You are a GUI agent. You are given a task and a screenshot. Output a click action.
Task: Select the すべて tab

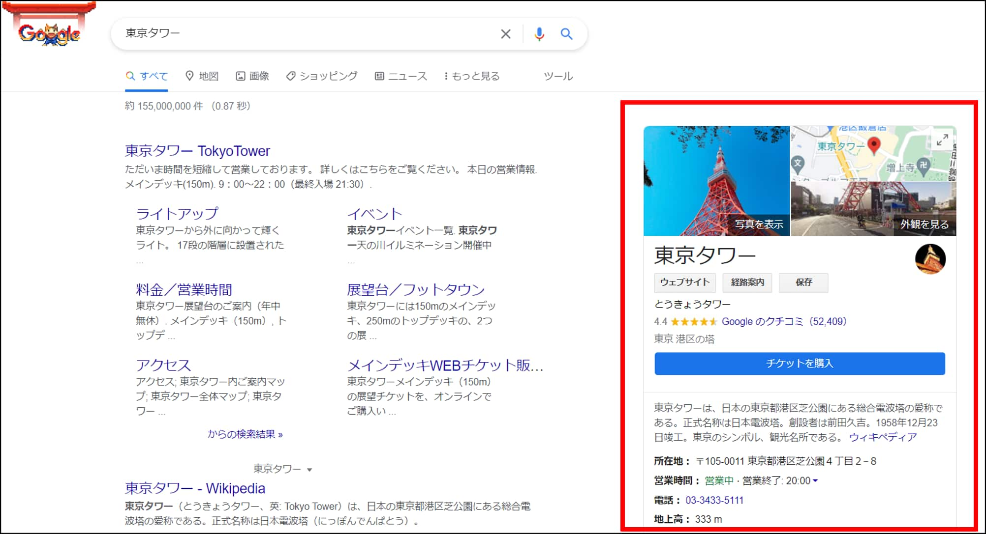(147, 76)
